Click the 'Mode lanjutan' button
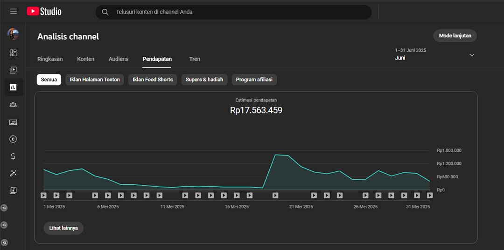 point(455,36)
